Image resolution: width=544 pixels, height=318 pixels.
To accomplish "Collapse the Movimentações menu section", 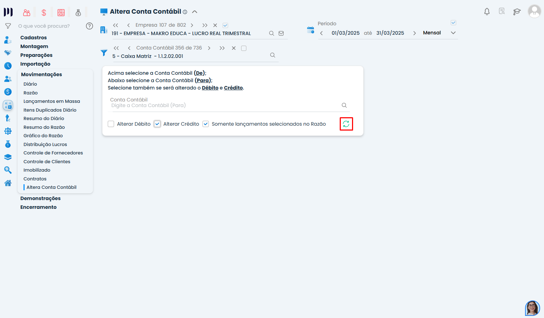I will (x=41, y=74).
